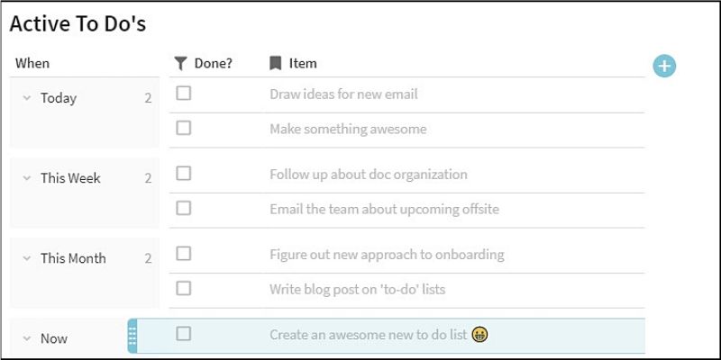Mark 'Make something awesome' as done
The height and width of the screenshot is (360, 721).
point(184,128)
